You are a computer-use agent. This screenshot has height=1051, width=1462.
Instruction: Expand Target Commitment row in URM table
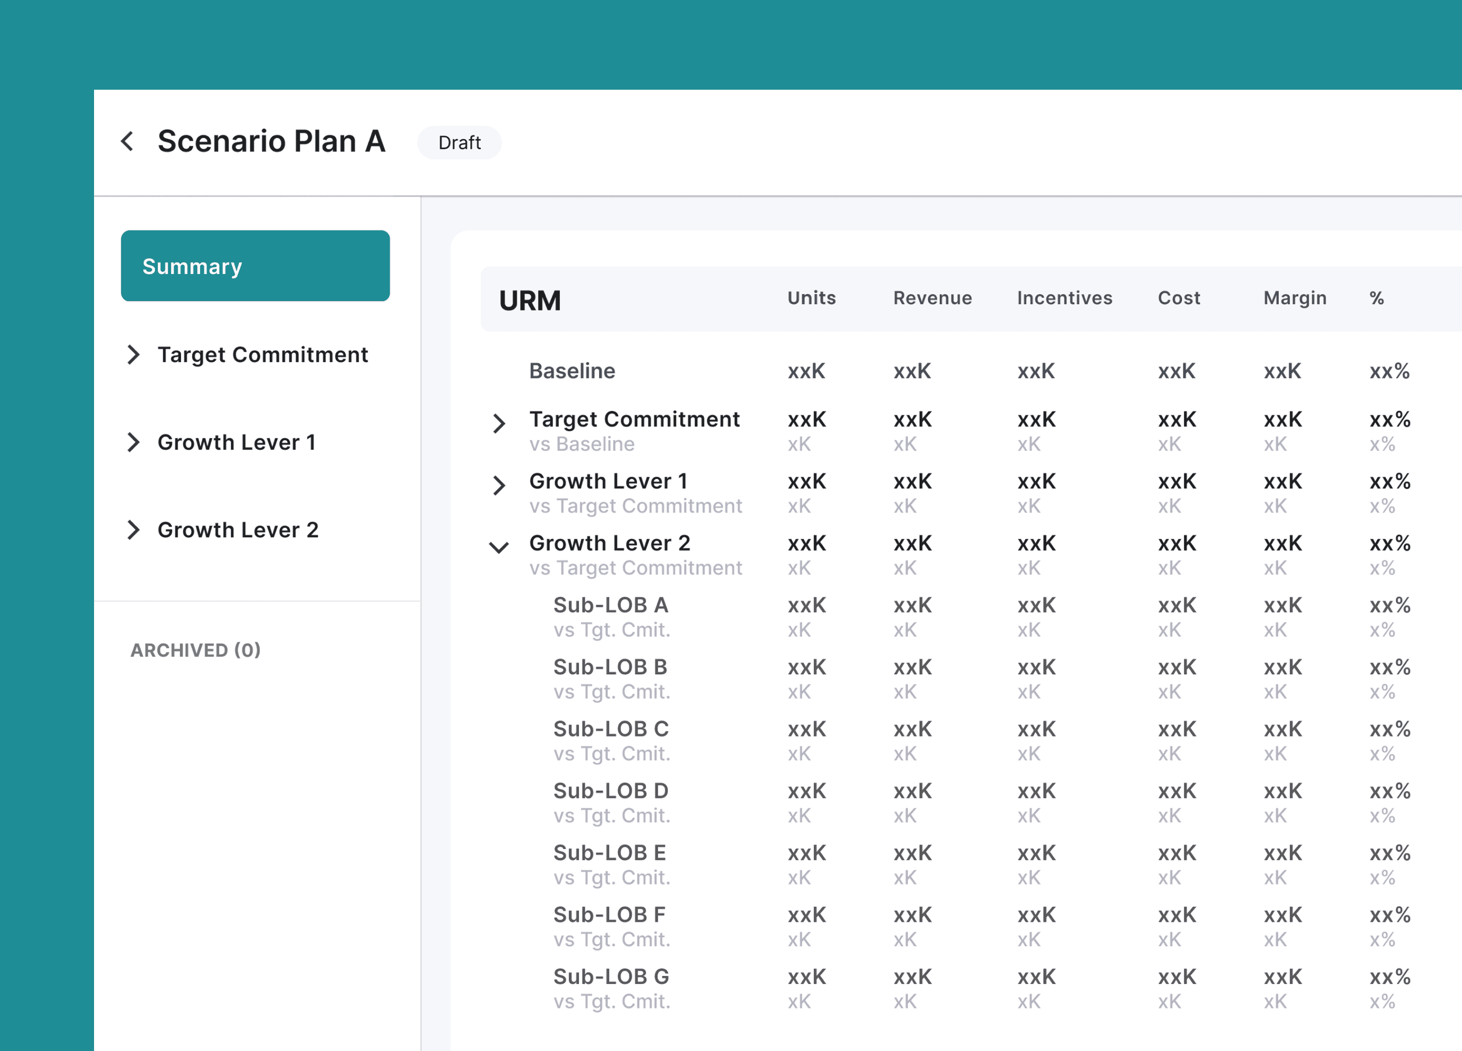tap(499, 423)
